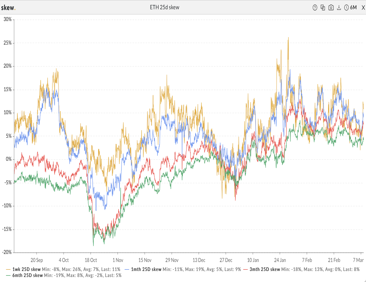
Task: Close the chart with the X icon
Action: pyautogui.click(x=363, y=8)
